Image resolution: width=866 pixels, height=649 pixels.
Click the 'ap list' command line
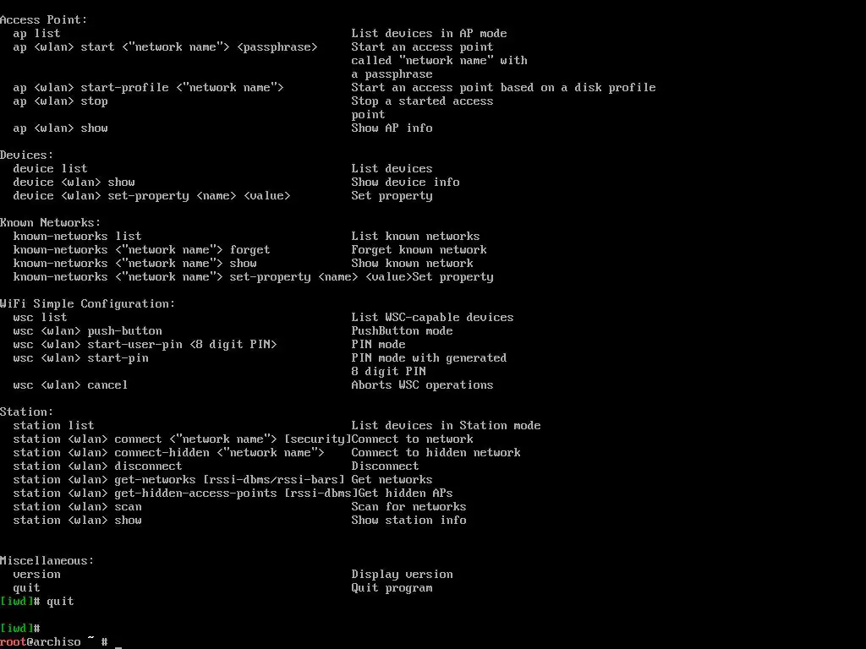pos(36,33)
